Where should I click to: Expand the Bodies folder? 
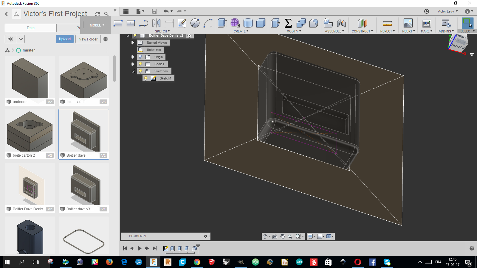coord(133,64)
